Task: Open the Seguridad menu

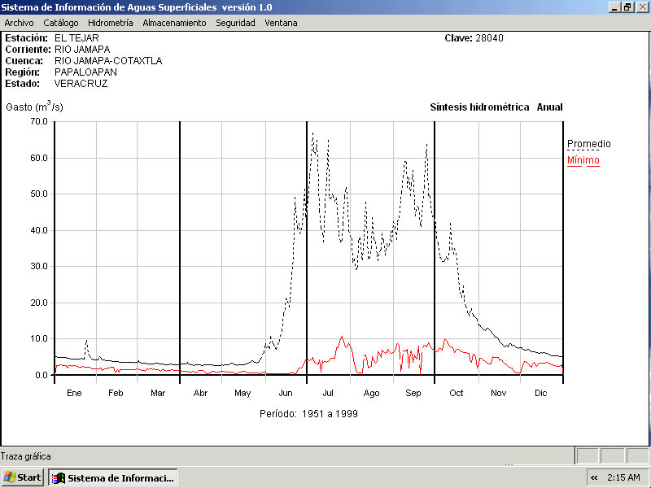Action: tap(235, 23)
